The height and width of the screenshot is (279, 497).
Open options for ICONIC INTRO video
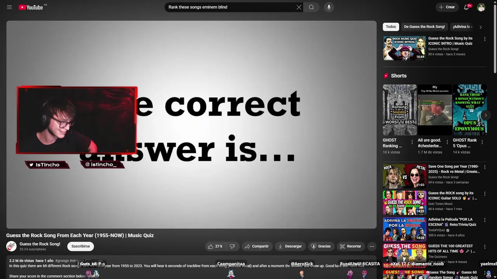pyautogui.click(x=485, y=39)
